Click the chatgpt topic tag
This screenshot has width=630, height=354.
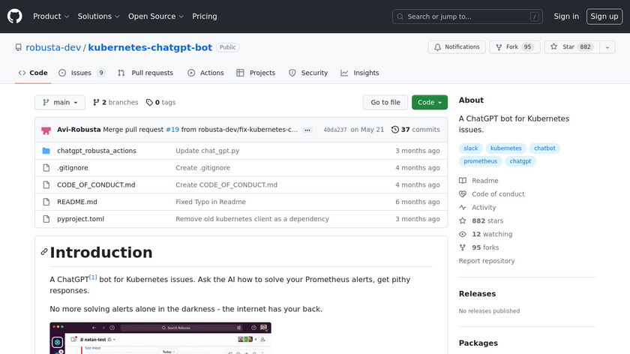click(520, 161)
